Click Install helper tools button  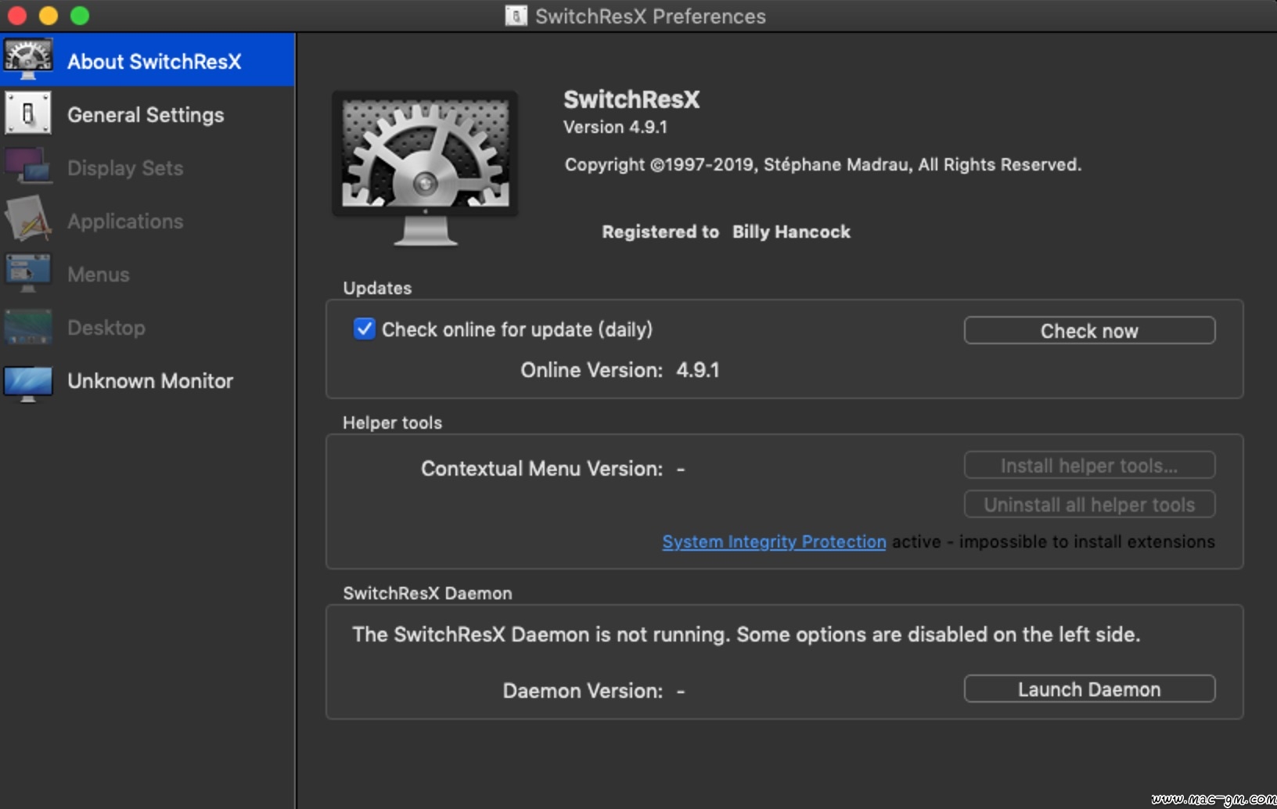coord(1089,465)
